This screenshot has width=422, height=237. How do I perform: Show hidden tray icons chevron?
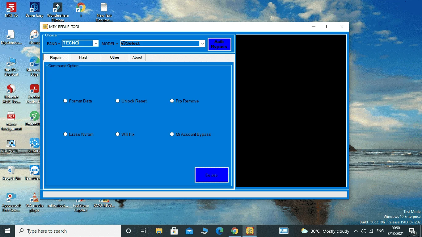[356, 231]
